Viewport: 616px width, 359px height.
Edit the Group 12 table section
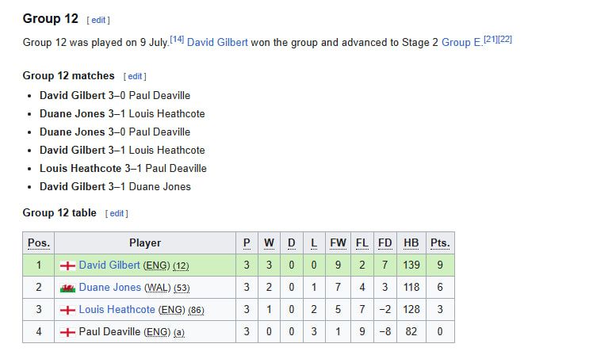pos(117,213)
